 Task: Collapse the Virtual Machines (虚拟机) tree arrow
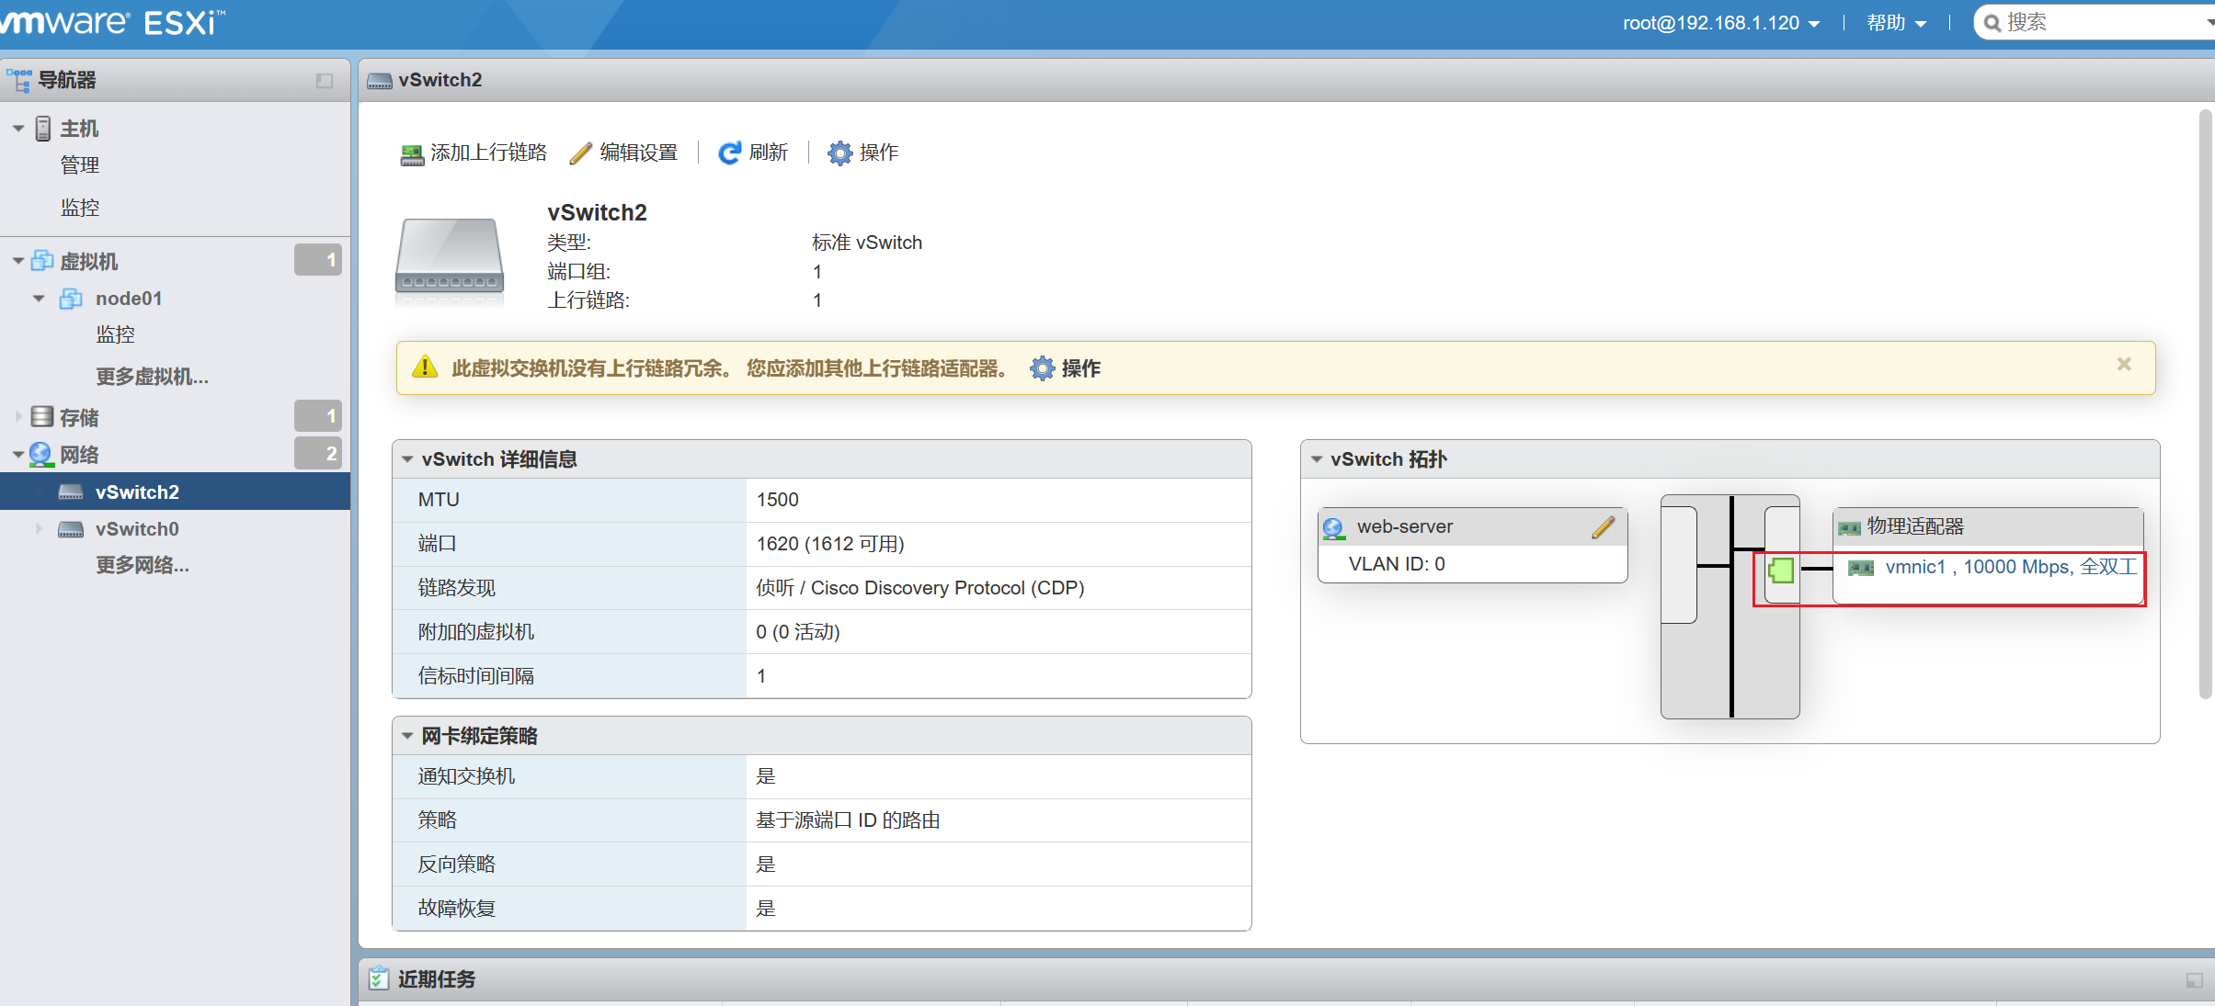pos(18,262)
